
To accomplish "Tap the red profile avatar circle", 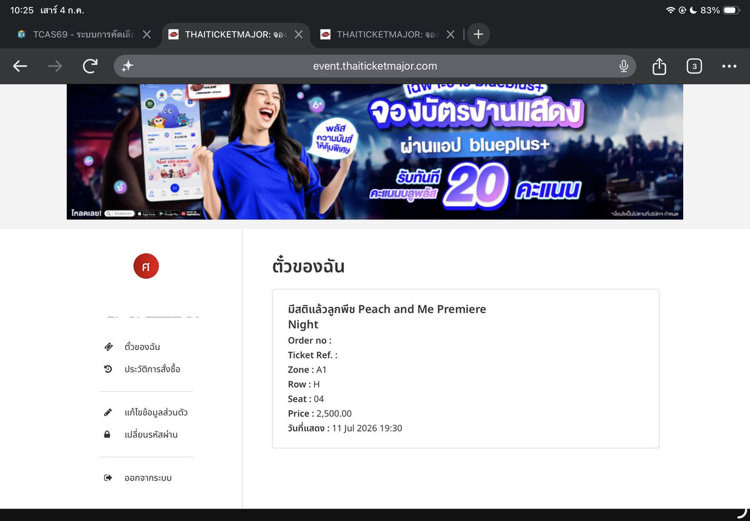I will 146,266.
